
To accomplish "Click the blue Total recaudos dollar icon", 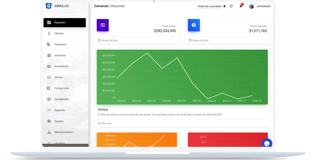I will tap(194, 25).
